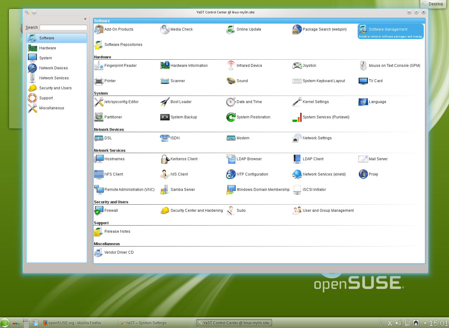Open the Vendor Driver CD module
Viewport: 449px width, 328px height.
pyautogui.click(x=114, y=252)
